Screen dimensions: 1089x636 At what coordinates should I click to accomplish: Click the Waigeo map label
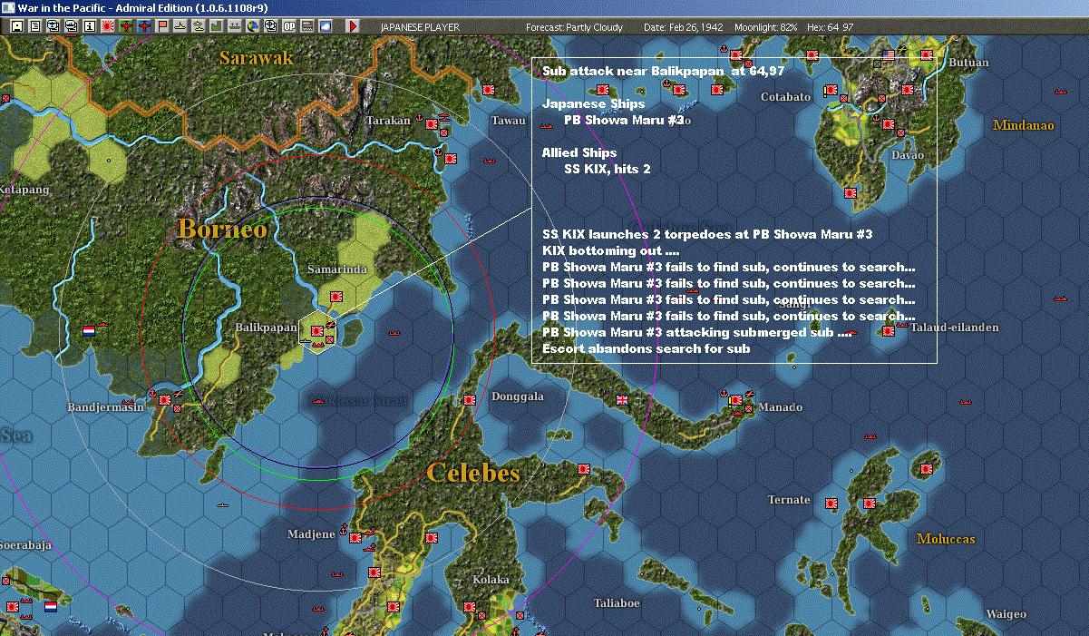[1006, 614]
